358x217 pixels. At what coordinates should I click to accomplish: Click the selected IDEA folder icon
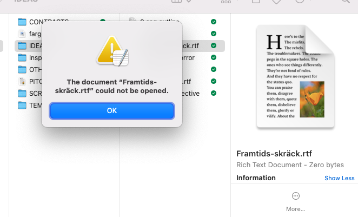(22, 45)
